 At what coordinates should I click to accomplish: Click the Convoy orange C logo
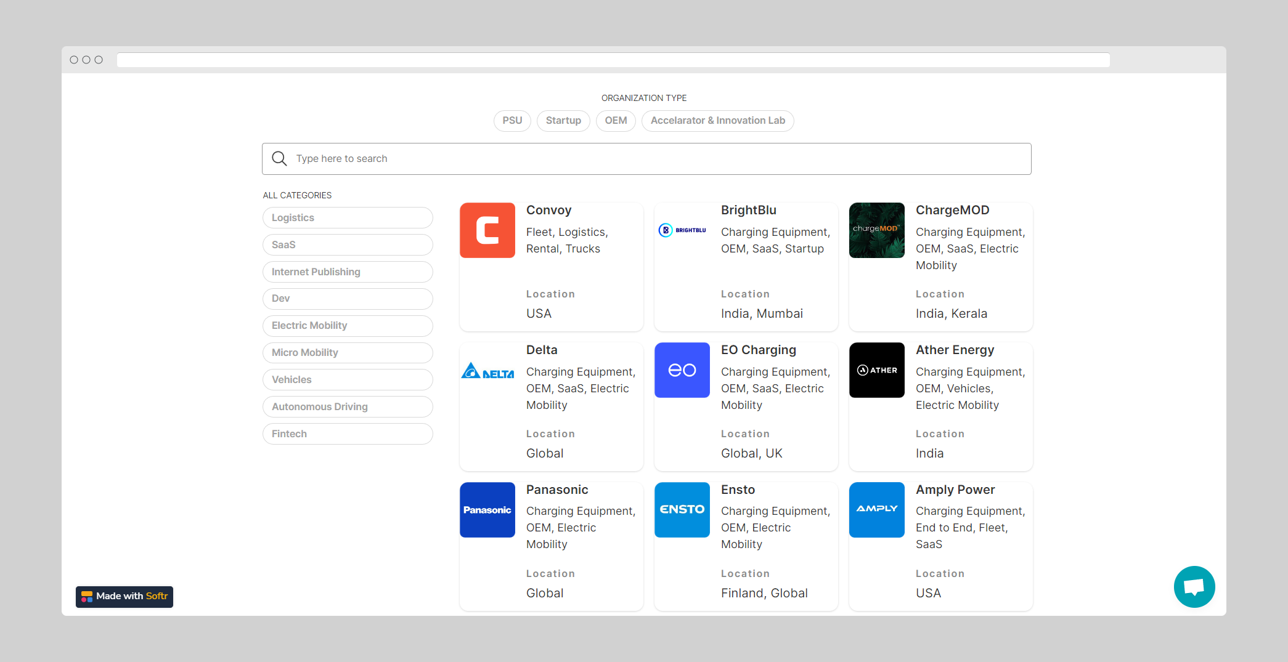[x=487, y=230]
